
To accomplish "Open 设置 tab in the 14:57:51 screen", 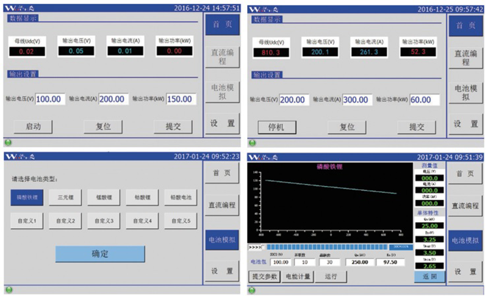I will pos(222,123).
